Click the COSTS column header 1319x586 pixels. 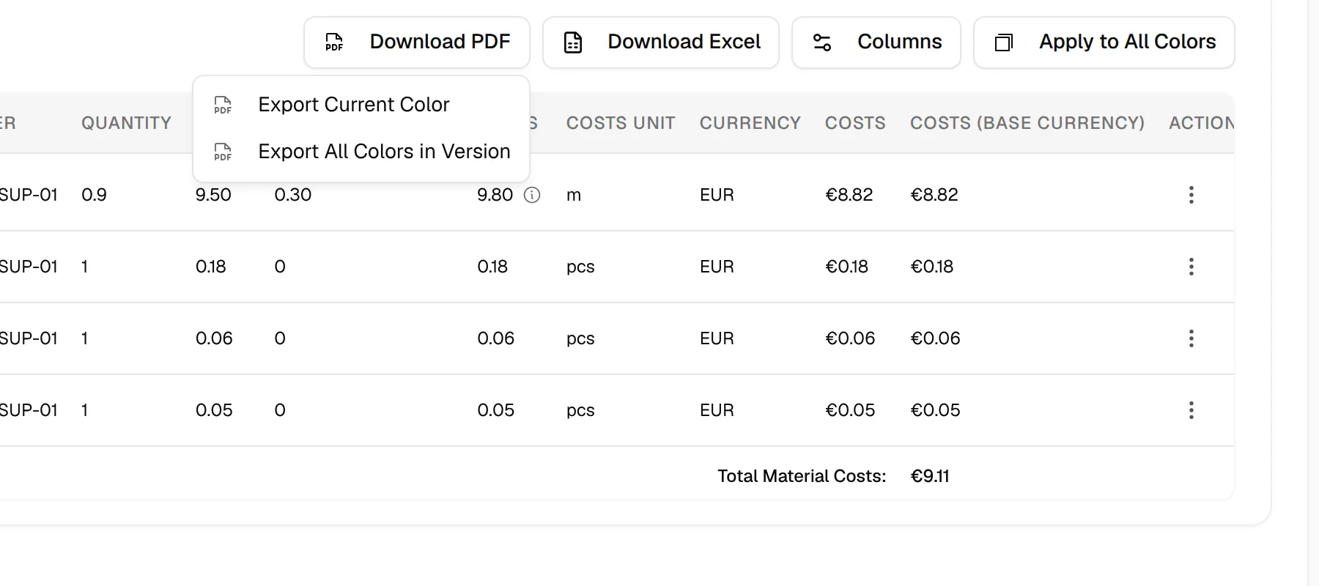tap(855, 123)
